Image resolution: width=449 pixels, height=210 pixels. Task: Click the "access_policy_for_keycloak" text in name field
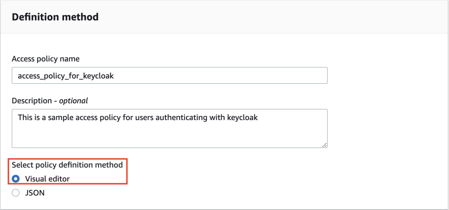tap(66, 76)
